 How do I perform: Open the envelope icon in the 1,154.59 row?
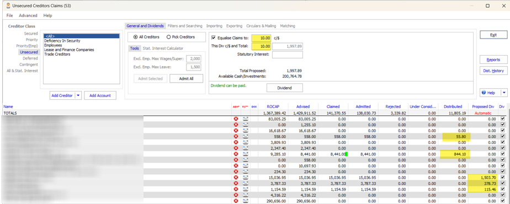point(246,189)
